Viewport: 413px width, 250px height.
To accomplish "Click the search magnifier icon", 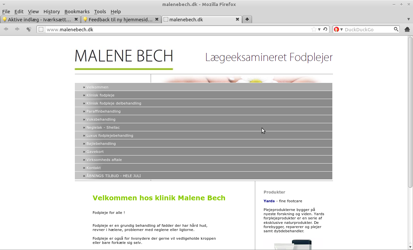I will click(x=396, y=29).
